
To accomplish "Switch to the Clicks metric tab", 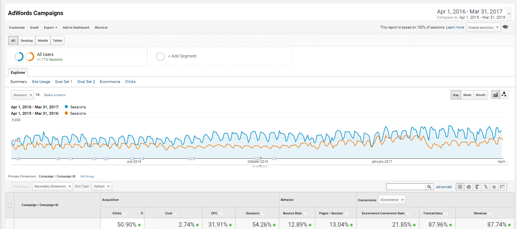I will (x=130, y=82).
